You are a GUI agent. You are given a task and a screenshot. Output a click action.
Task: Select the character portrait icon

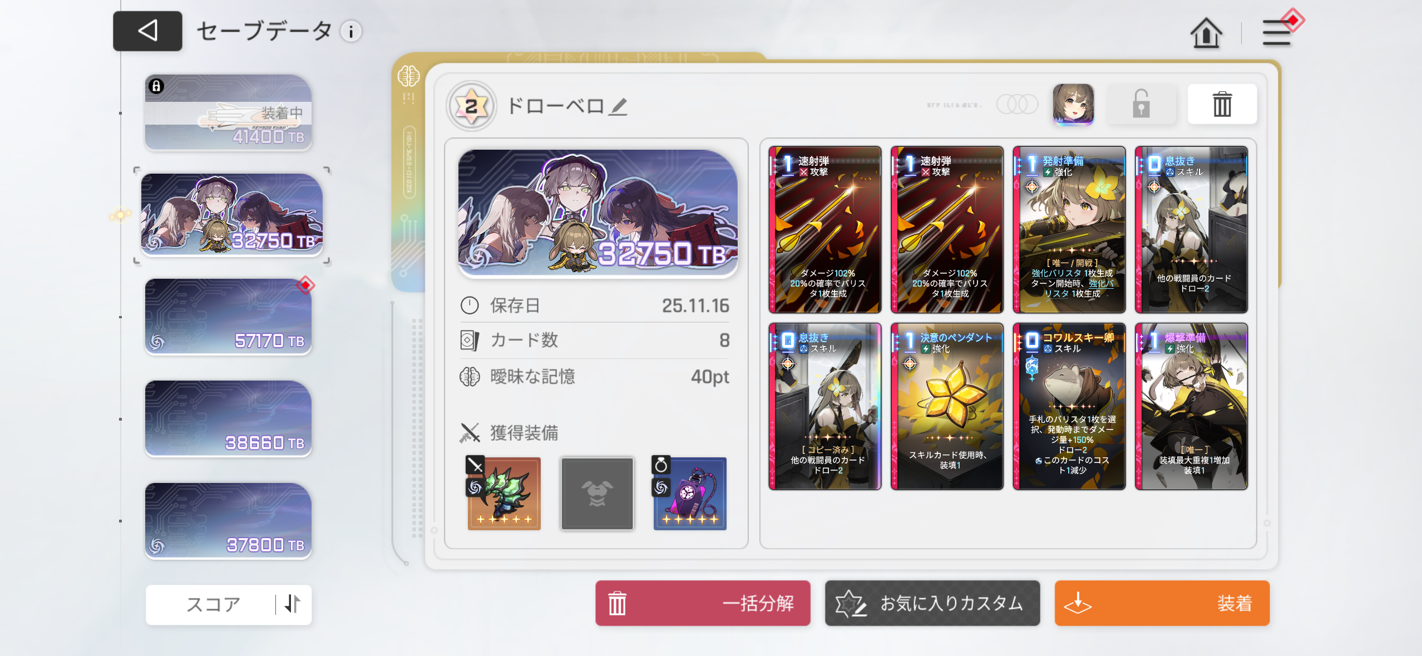tap(1073, 104)
